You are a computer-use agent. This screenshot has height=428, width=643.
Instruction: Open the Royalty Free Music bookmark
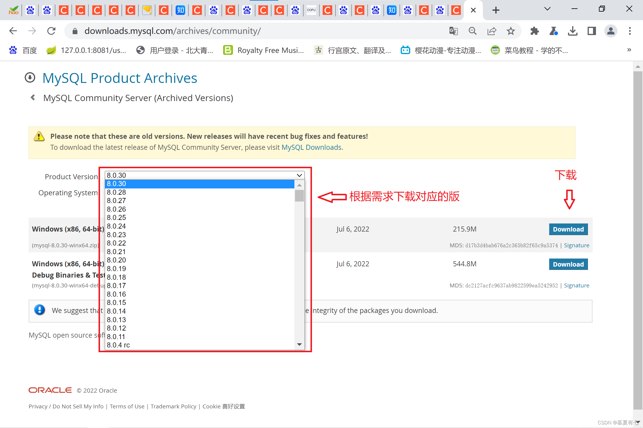pos(264,50)
